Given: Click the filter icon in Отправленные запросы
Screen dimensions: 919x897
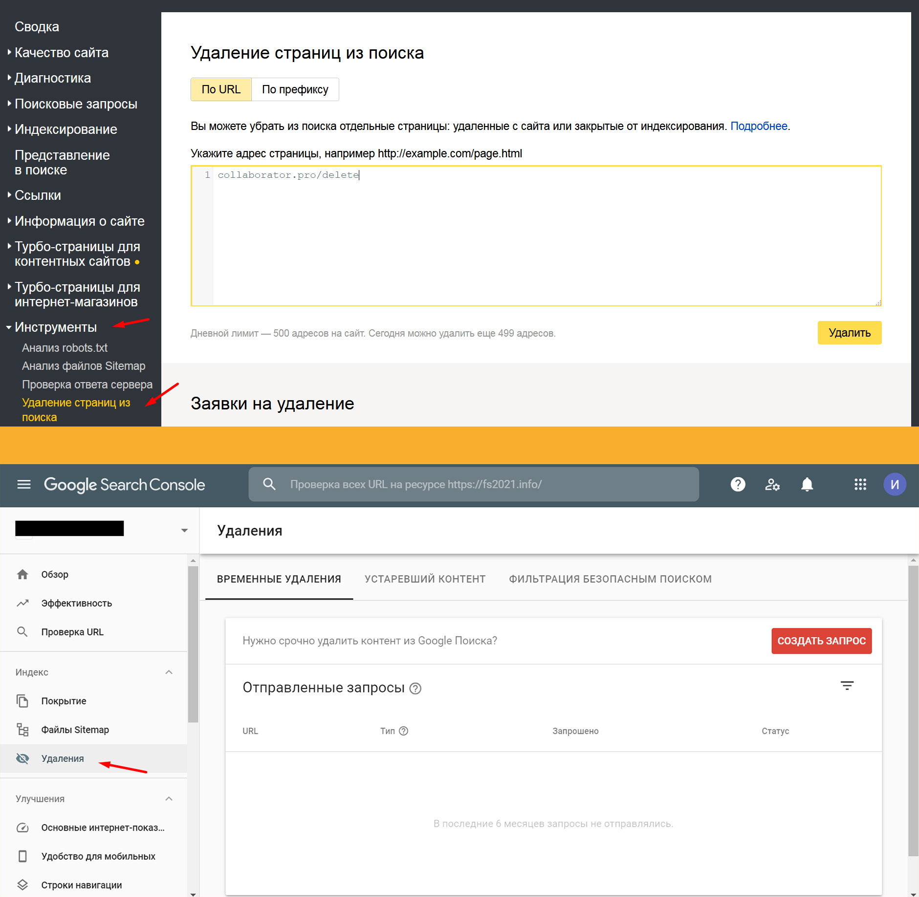Looking at the screenshot, I should click(847, 686).
